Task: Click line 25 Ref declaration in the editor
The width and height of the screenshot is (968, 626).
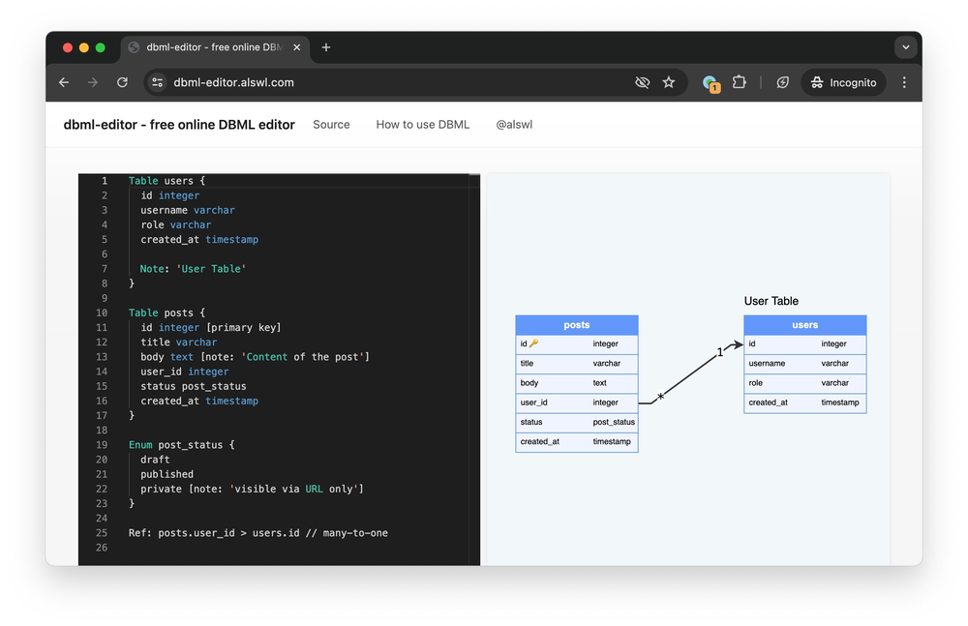Action: pyautogui.click(x=257, y=532)
